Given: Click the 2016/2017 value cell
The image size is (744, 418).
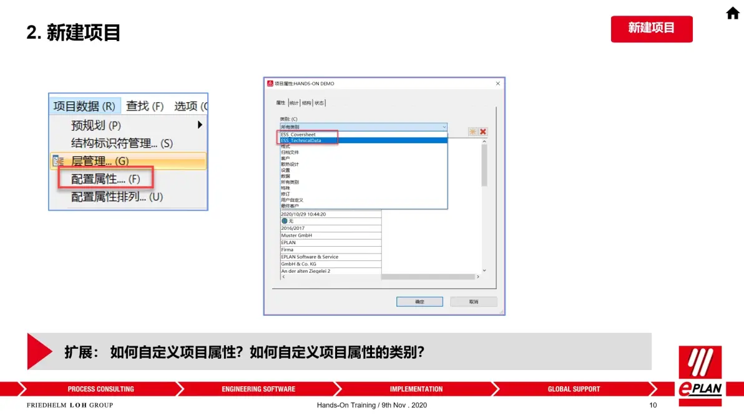Looking at the screenshot, I should coord(331,228).
